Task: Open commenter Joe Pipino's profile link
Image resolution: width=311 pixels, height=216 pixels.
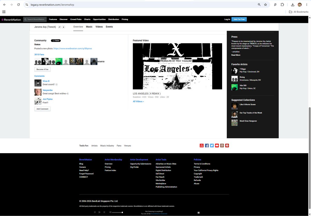Action: coord(47,99)
